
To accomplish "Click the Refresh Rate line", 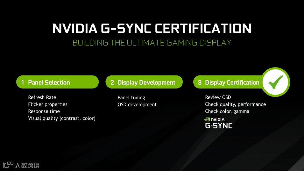I will click(42, 97).
